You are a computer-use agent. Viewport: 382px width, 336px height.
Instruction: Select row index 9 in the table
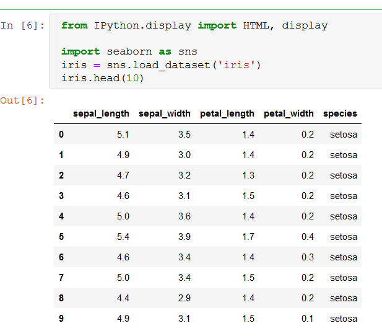point(61,319)
